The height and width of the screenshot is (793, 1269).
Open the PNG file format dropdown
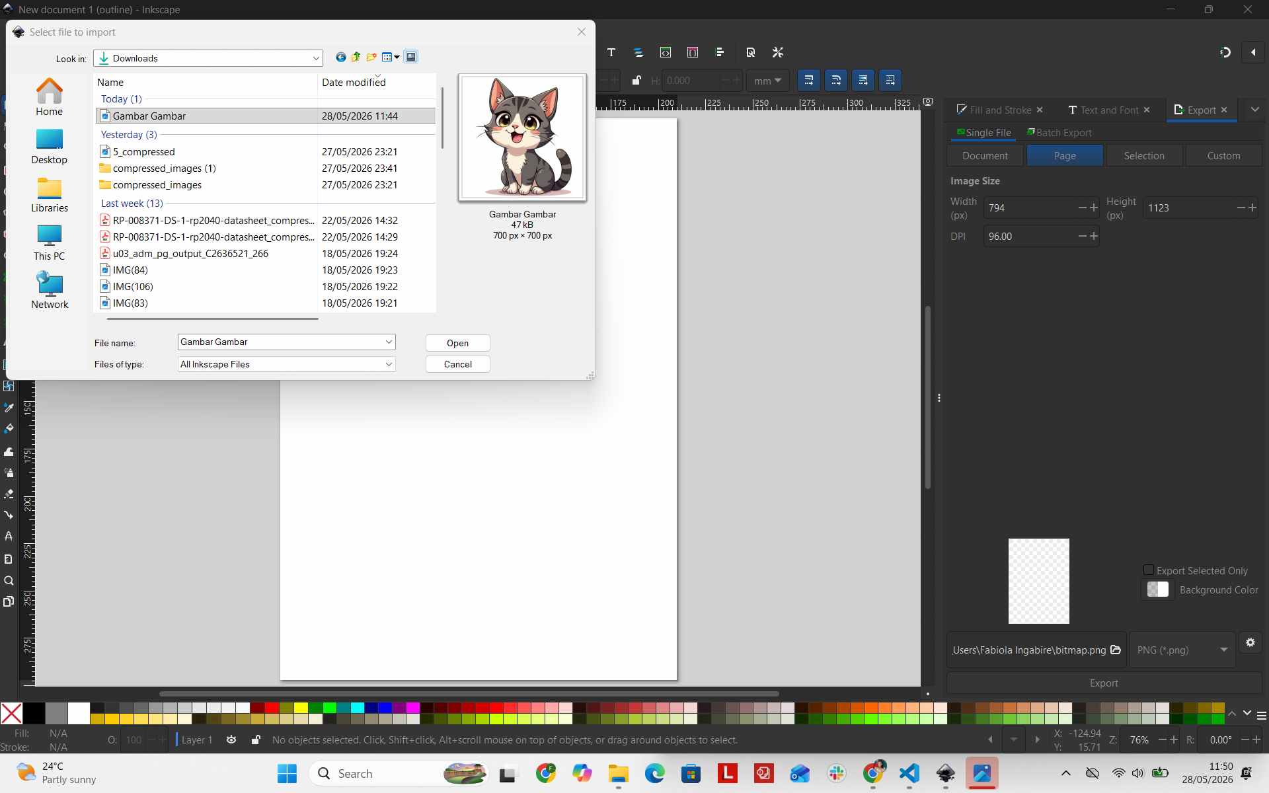pyautogui.click(x=1182, y=650)
